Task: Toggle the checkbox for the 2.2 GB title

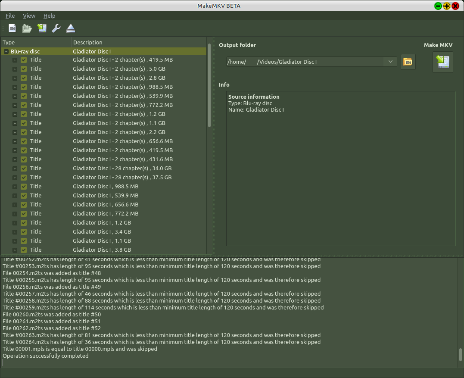Action: coord(24,132)
